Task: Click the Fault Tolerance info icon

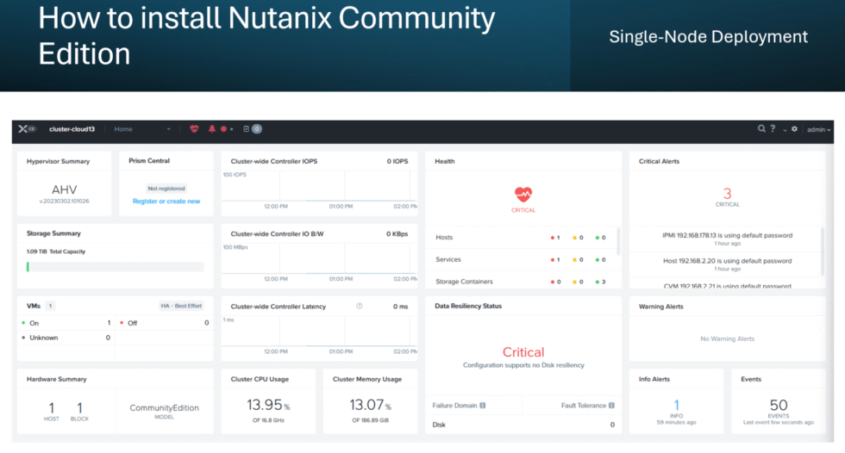Action: [611, 406]
